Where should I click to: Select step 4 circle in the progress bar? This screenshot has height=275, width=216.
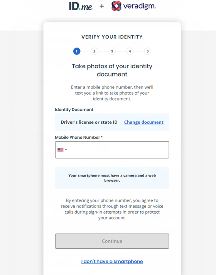pyautogui.click(x=130, y=51)
